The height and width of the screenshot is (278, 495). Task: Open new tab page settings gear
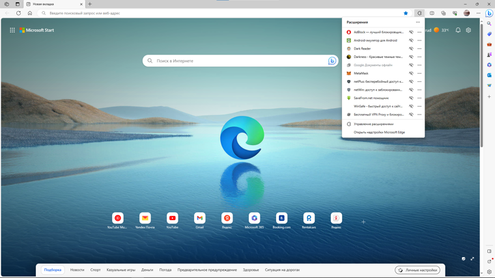coord(468,30)
